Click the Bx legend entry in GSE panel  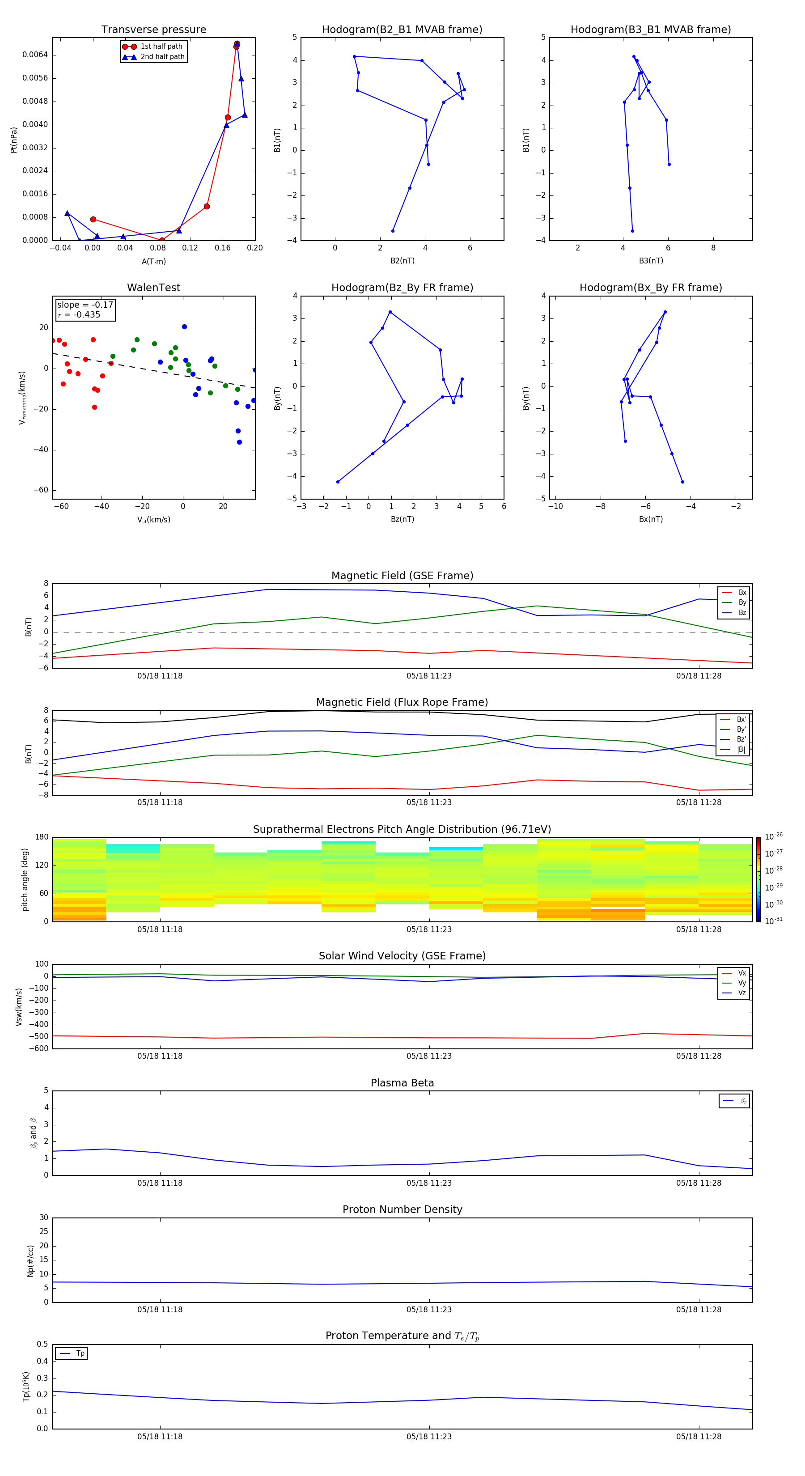[734, 593]
